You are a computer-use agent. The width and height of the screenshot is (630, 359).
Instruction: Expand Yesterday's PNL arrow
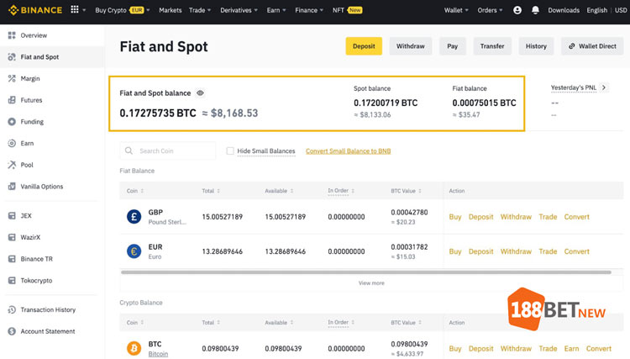[604, 87]
